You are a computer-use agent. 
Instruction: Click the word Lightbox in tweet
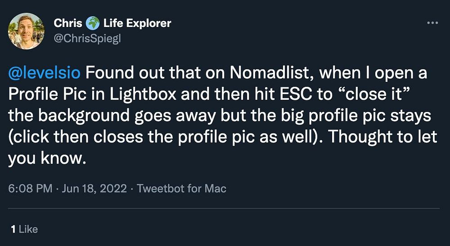[143, 94]
